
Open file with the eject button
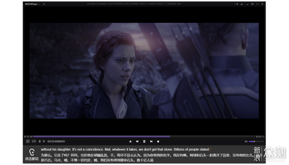pos(130,141)
